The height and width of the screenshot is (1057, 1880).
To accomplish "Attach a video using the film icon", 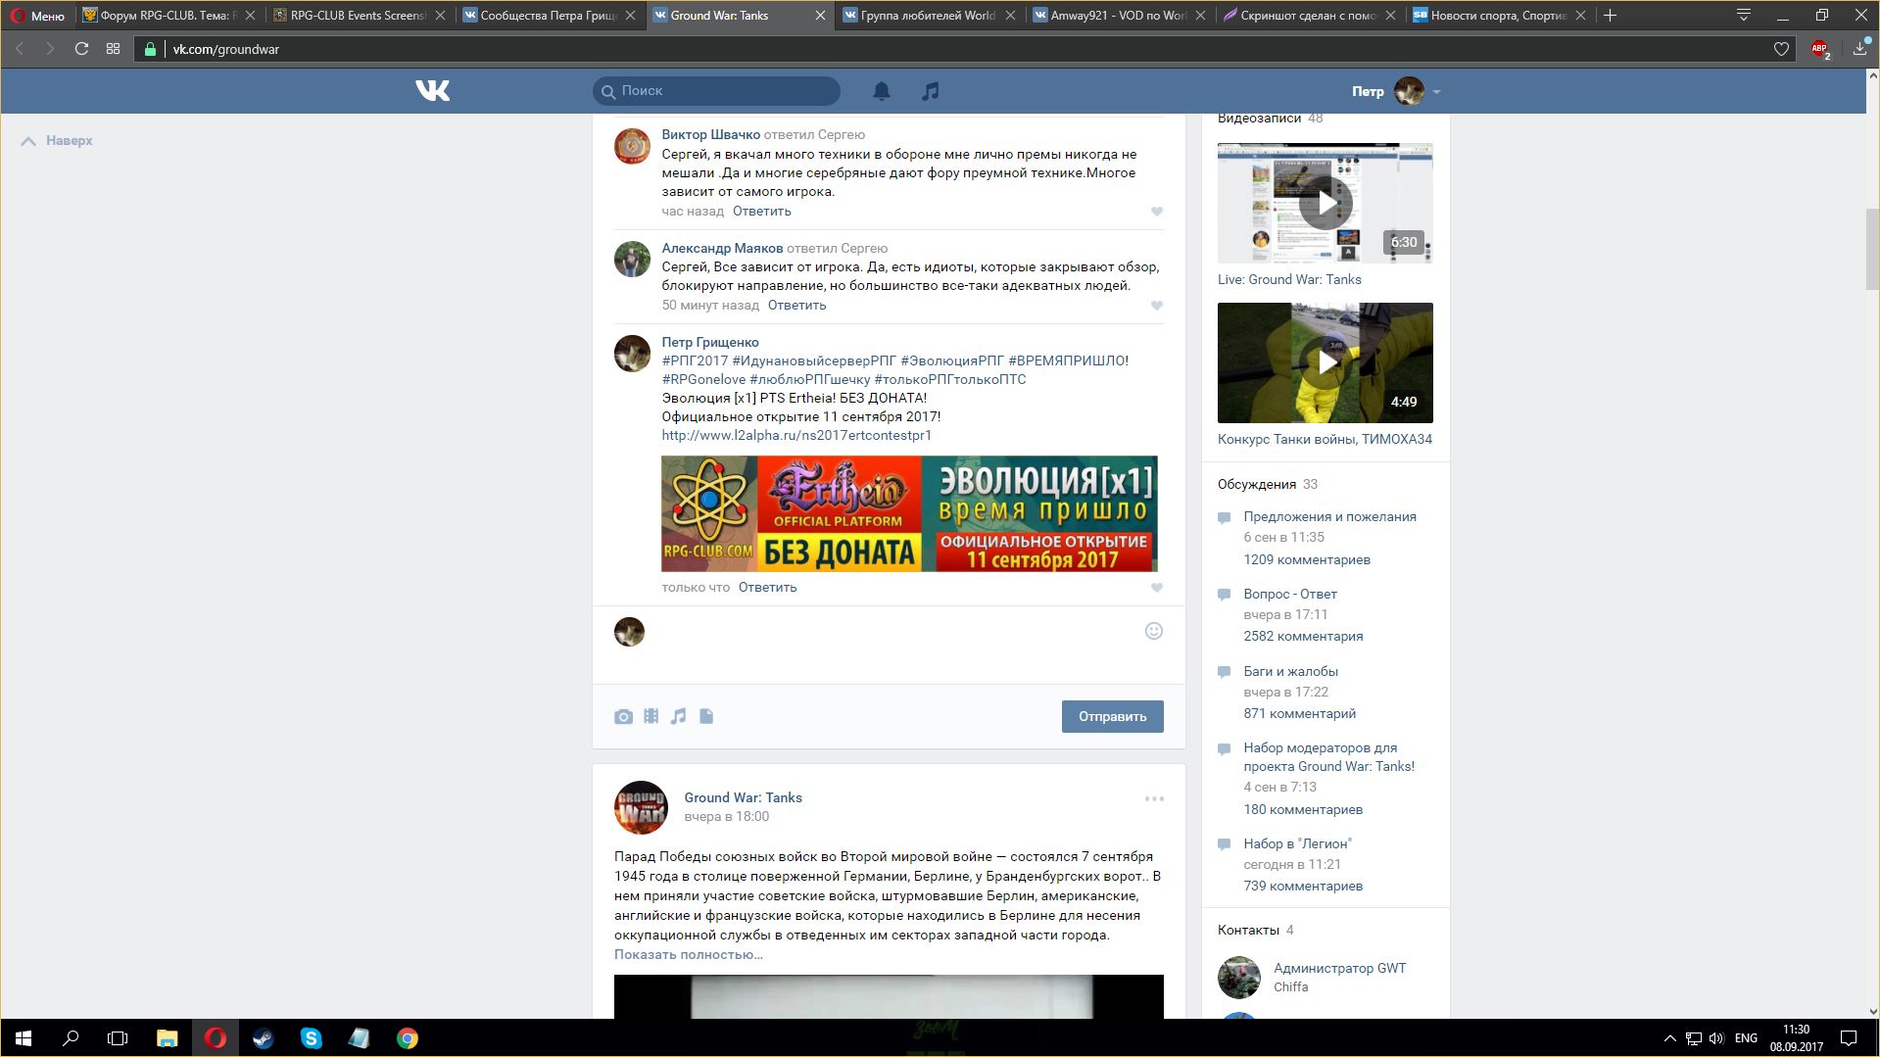I will [651, 716].
